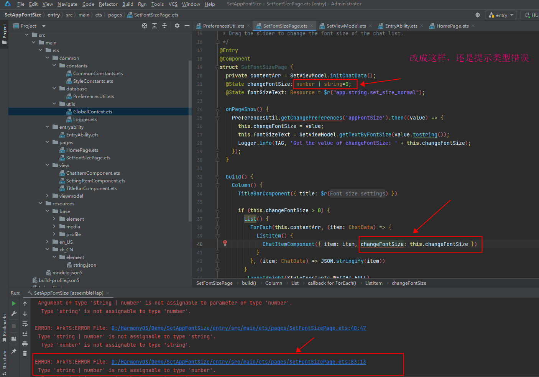Click the green Run icon in Run panel
Image resolution: width=539 pixels, height=377 pixels.
pos(14,303)
